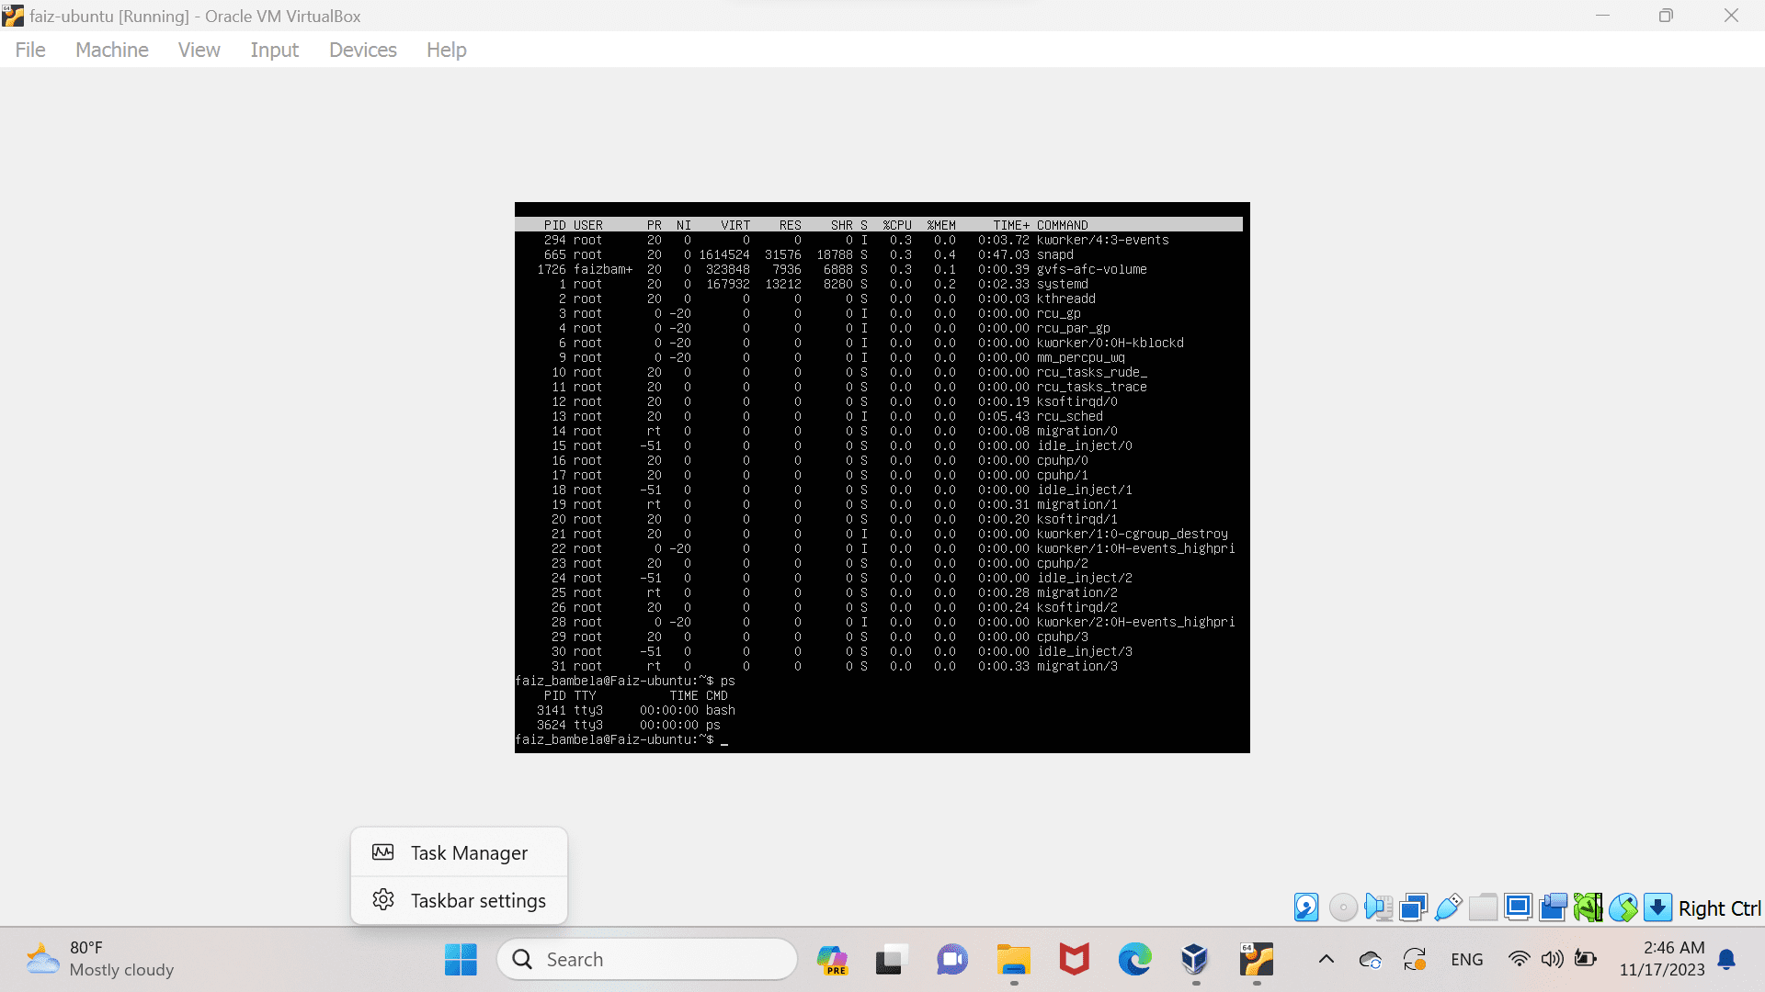This screenshot has height=992, width=1765.
Task: Click the VirtualBox window title bar icon
Action: tap(13, 16)
